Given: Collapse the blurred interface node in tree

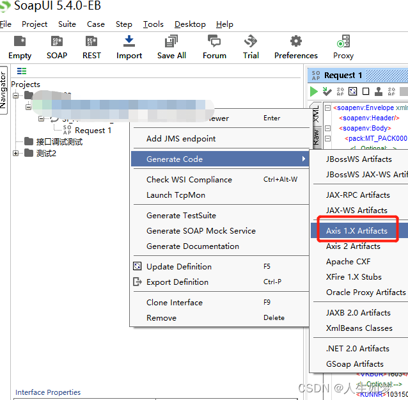Looking at the screenshot, I should [28, 107].
